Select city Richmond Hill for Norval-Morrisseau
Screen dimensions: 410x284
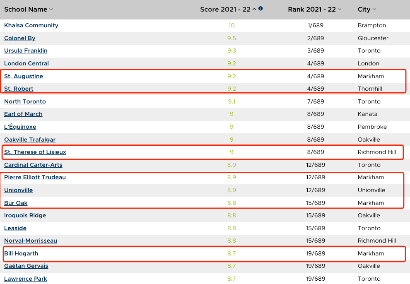click(377, 241)
